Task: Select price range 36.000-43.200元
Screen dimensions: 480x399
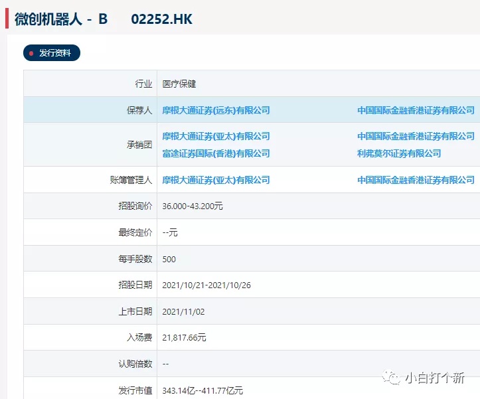Action: (193, 206)
